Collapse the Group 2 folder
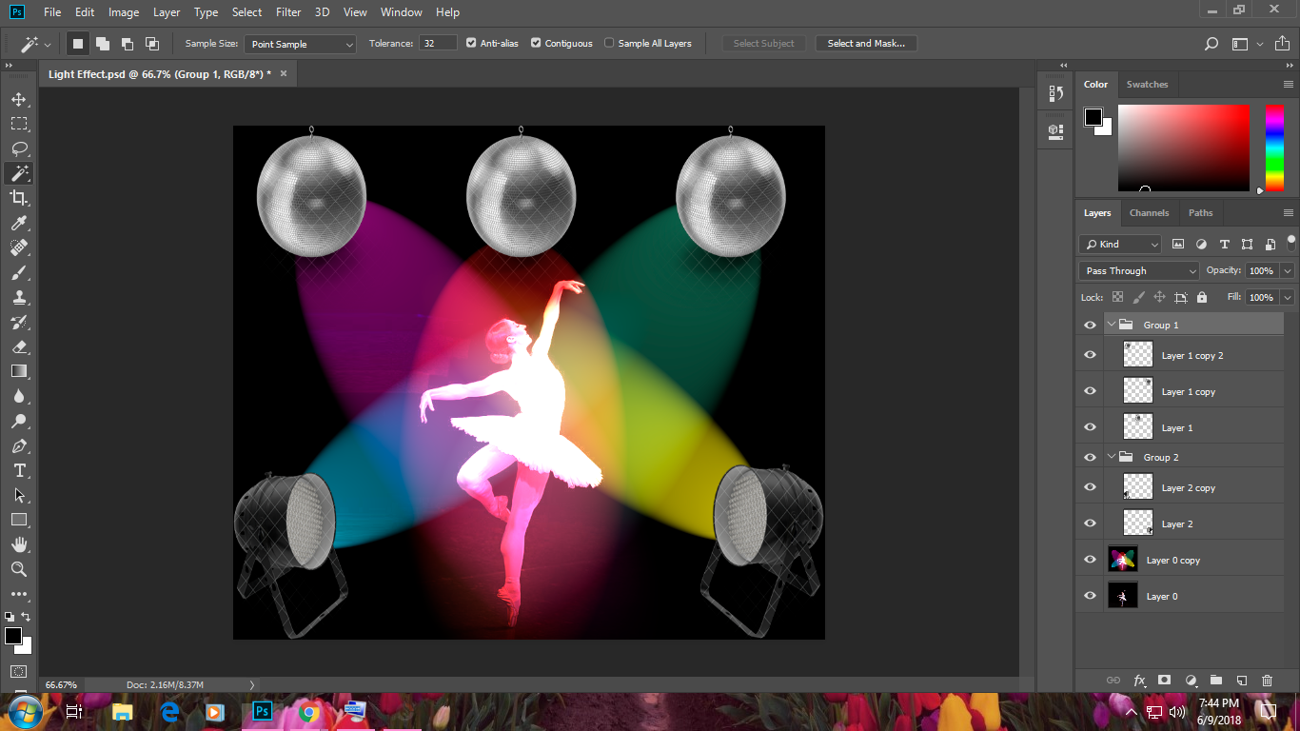 1111,457
